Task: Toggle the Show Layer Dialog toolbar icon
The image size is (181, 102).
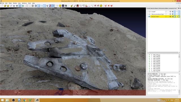Action: pyautogui.click(x=20, y=6)
